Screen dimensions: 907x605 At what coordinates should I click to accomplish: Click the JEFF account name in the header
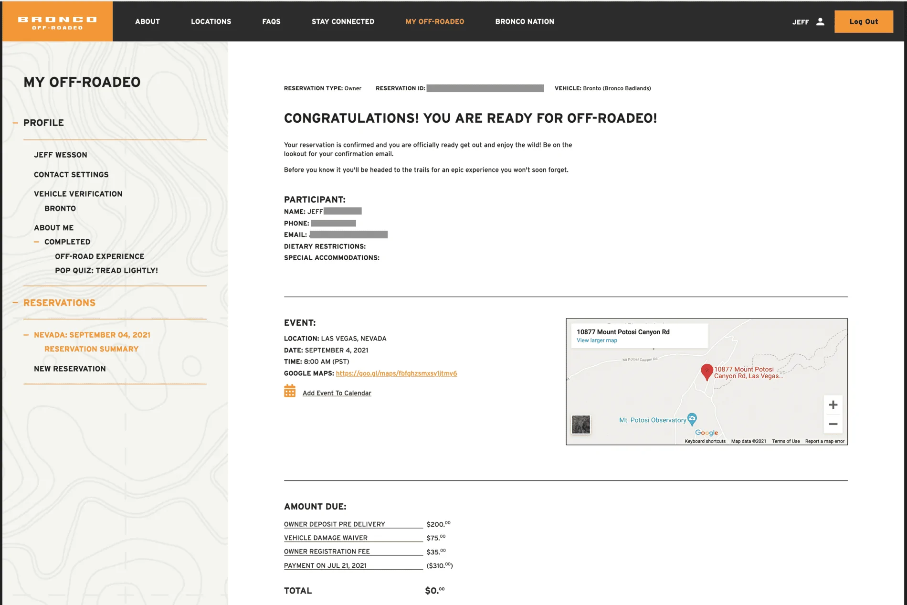801,22
